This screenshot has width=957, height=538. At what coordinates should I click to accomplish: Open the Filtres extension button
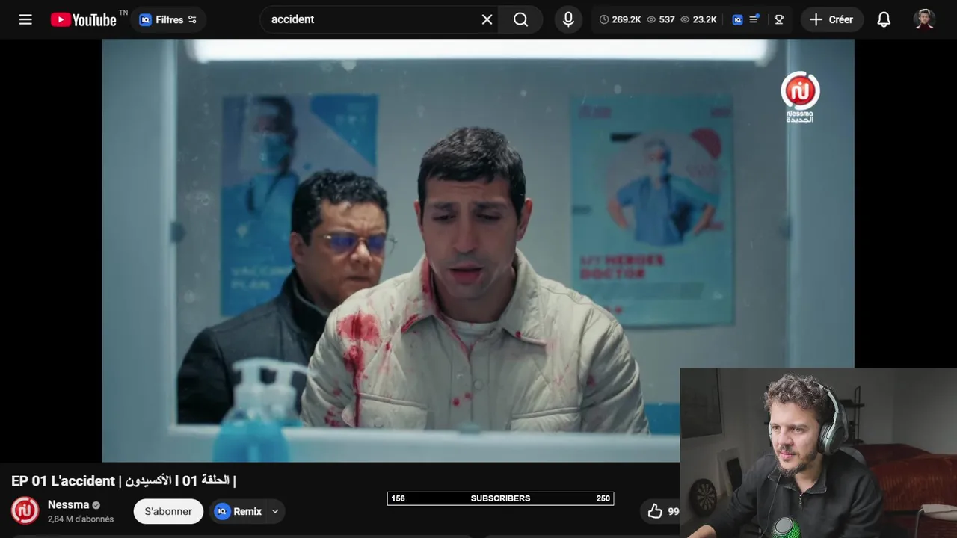click(168, 19)
